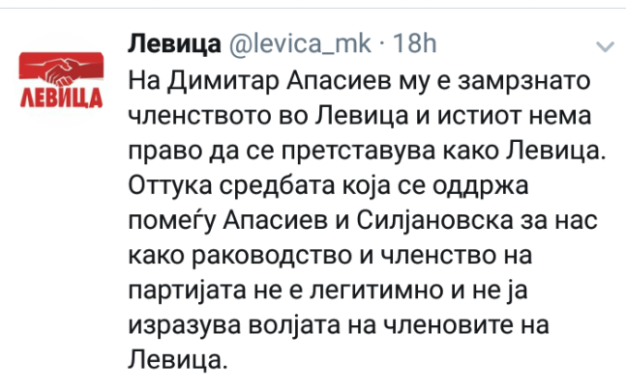Click the word 'замрзнато' in the first line
This screenshot has height=390, width=626.
[x=523, y=82]
